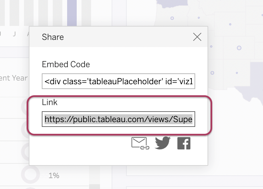Viewport: 263px width, 189px height.
Task: Click the large map circle beside the dialog's top right
Action: (x=239, y=48)
